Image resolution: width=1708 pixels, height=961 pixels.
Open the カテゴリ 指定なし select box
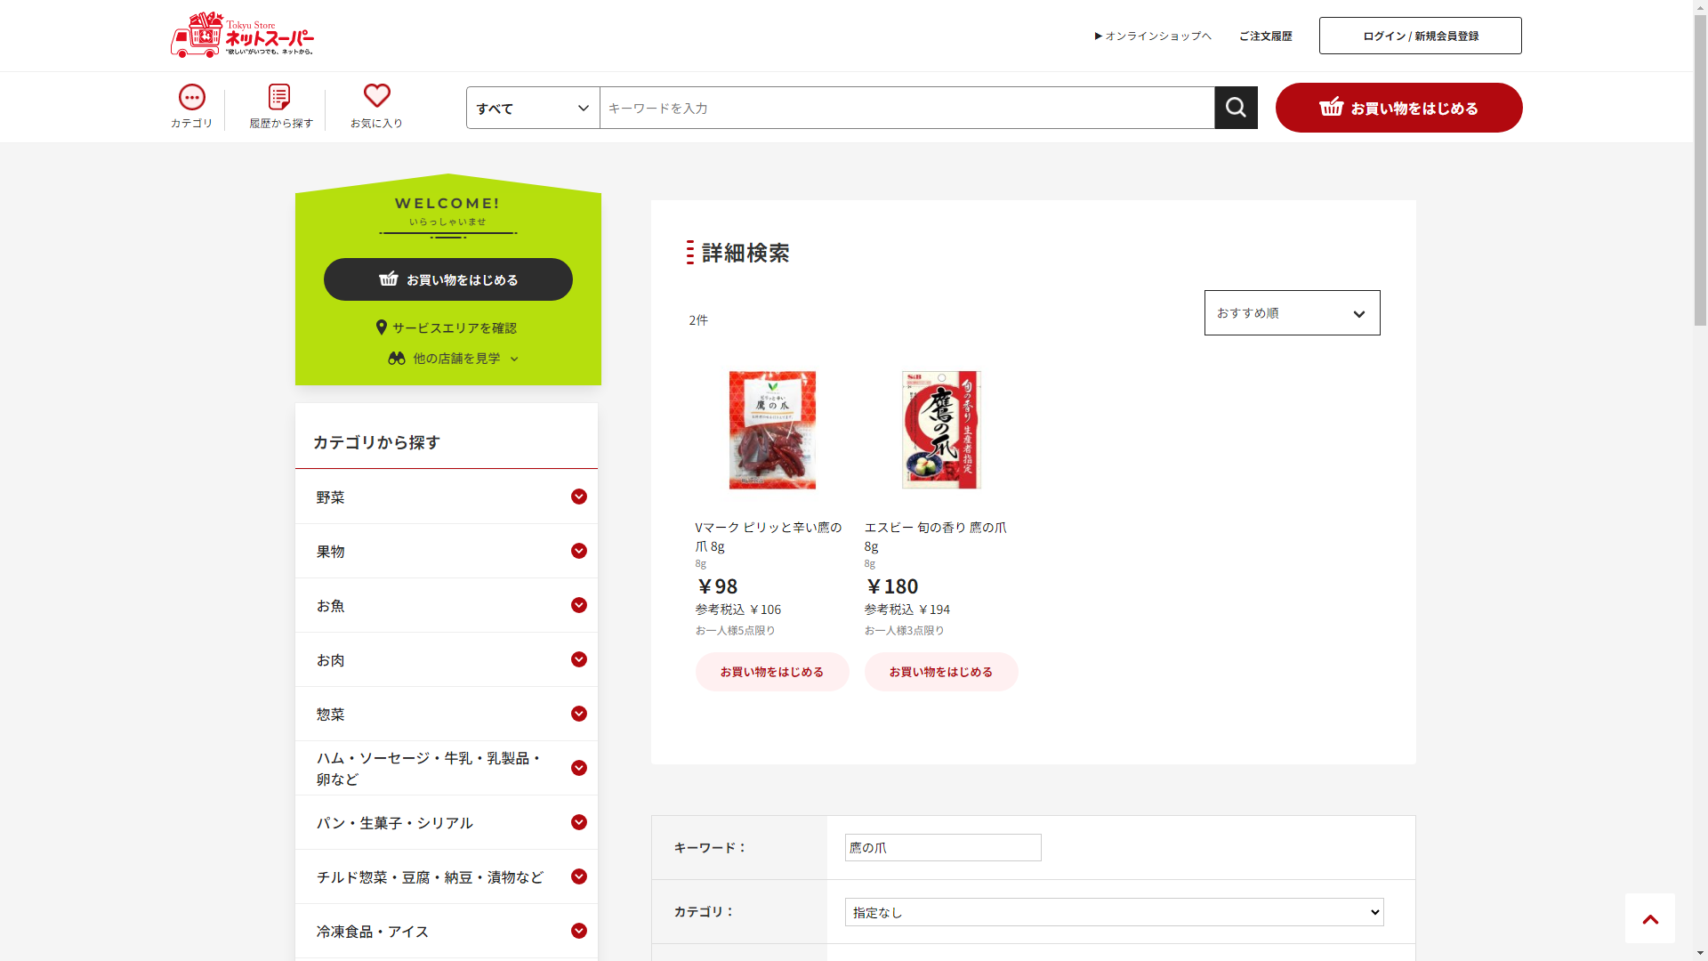click(1114, 912)
